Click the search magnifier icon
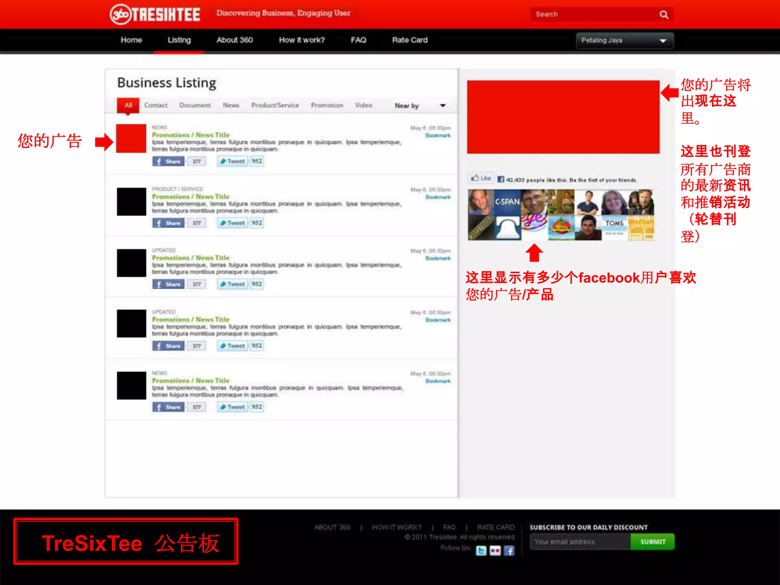 pyautogui.click(x=664, y=14)
